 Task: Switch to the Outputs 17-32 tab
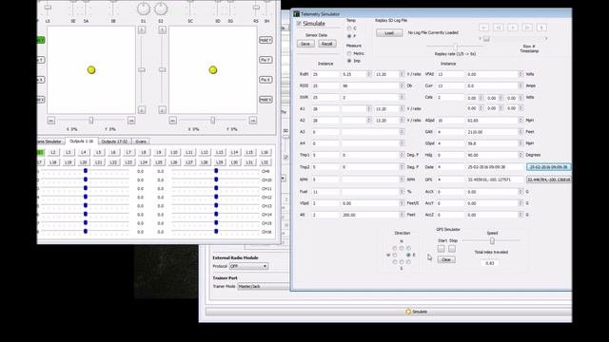click(x=114, y=142)
